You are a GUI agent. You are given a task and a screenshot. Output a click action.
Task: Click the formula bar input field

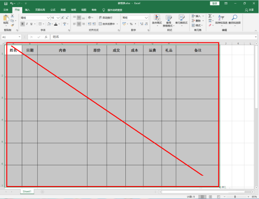point(152,37)
